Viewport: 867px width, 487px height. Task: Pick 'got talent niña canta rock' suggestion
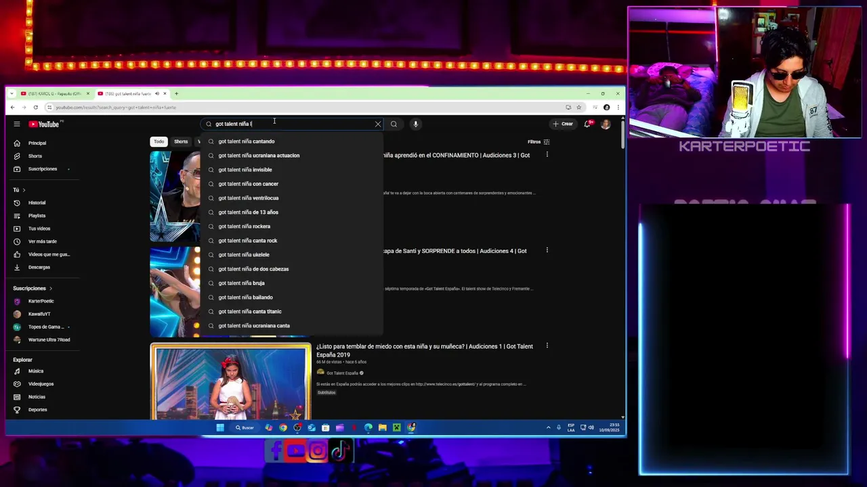click(x=291, y=241)
